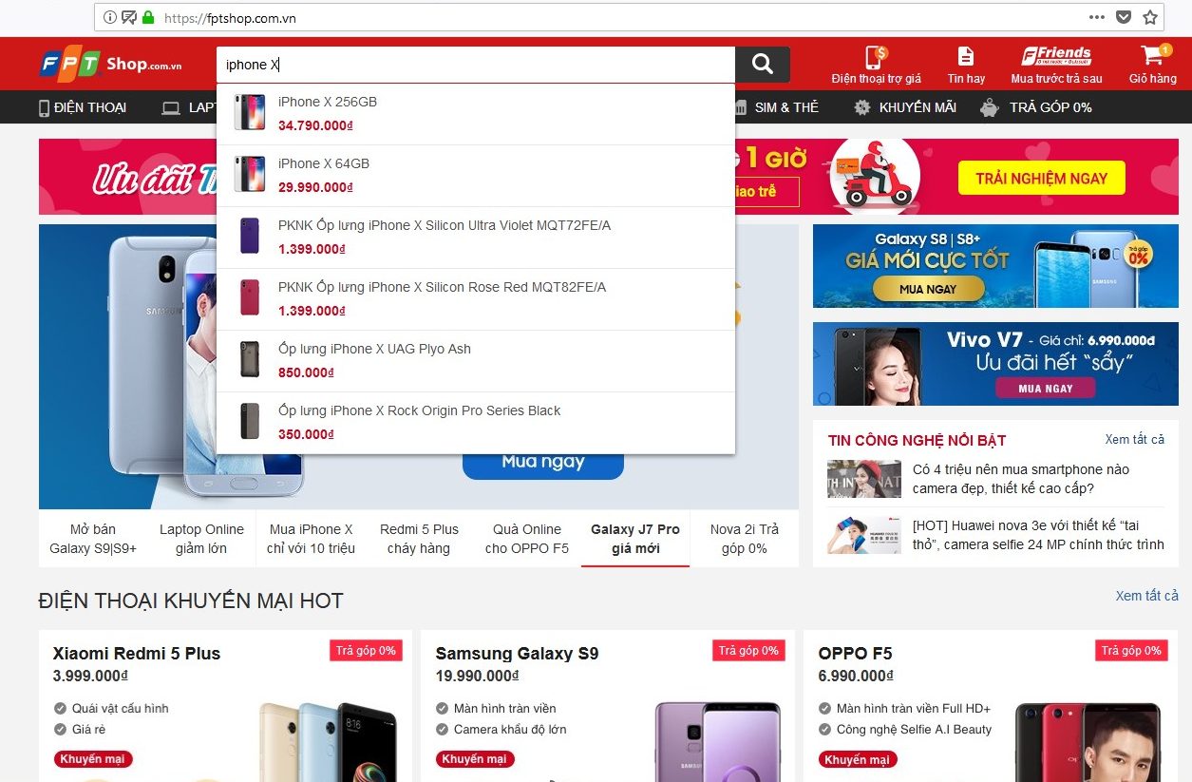Open the Vivo V7 promotional banner
1192x782 pixels.
coord(995,364)
